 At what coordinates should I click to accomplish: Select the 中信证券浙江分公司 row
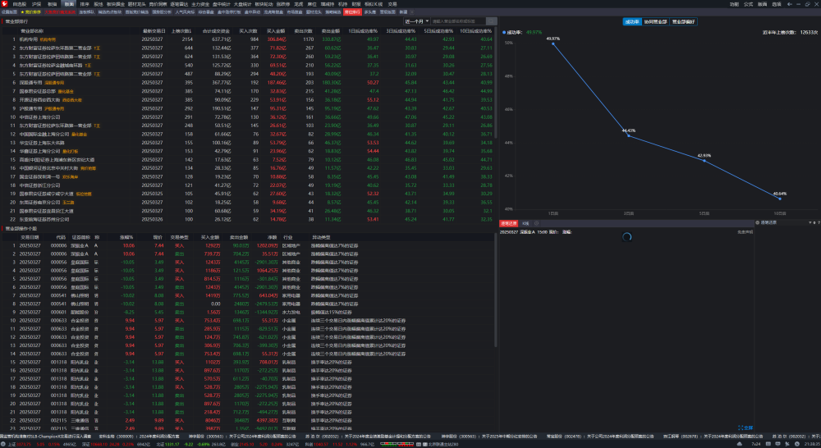click(x=248, y=185)
